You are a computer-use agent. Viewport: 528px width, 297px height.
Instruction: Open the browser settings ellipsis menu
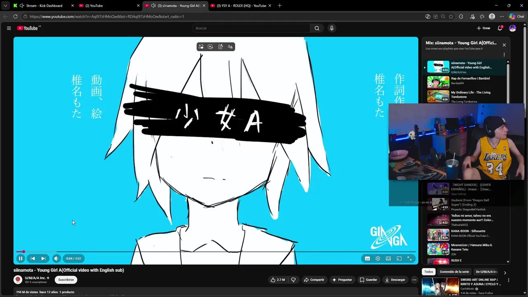(x=502, y=16)
